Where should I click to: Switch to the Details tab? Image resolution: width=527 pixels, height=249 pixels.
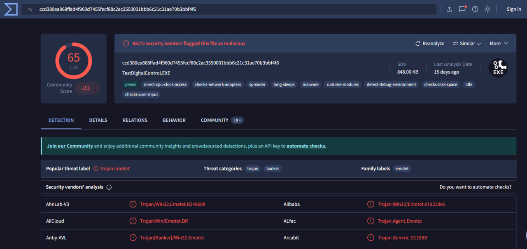click(98, 120)
